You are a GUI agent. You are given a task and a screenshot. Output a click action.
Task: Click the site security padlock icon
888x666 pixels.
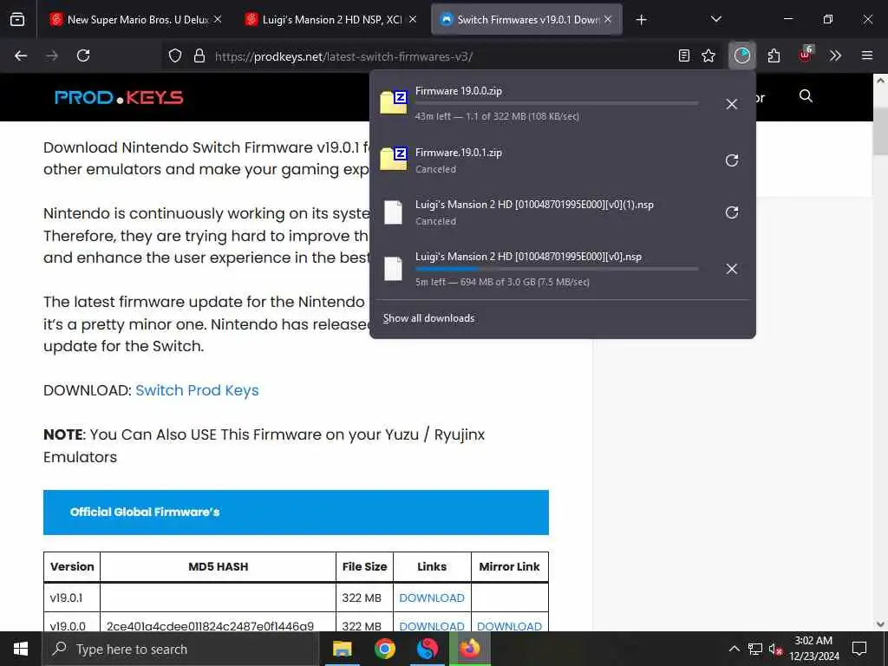coord(199,56)
